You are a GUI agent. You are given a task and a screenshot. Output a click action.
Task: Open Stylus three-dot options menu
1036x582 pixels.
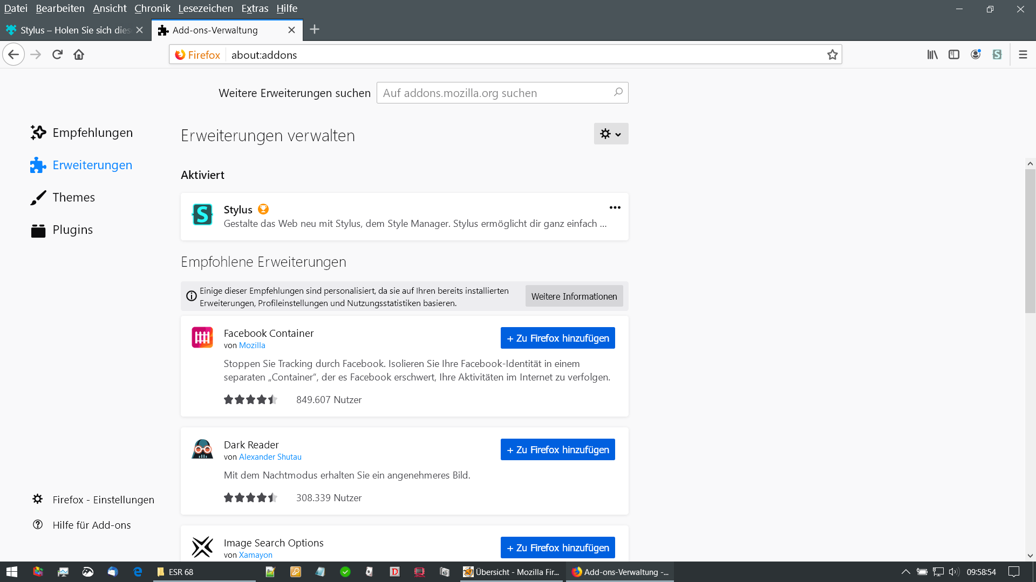[615, 207]
